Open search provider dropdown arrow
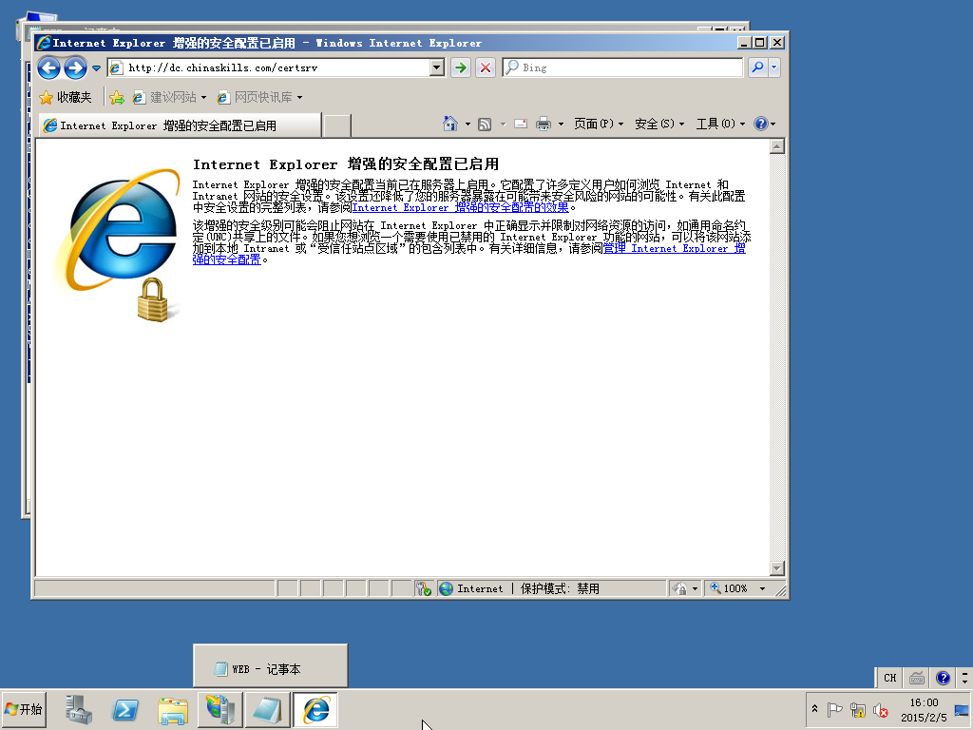Image resolution: width=973 pixels, height=730 pixels. tap(773, 67)
